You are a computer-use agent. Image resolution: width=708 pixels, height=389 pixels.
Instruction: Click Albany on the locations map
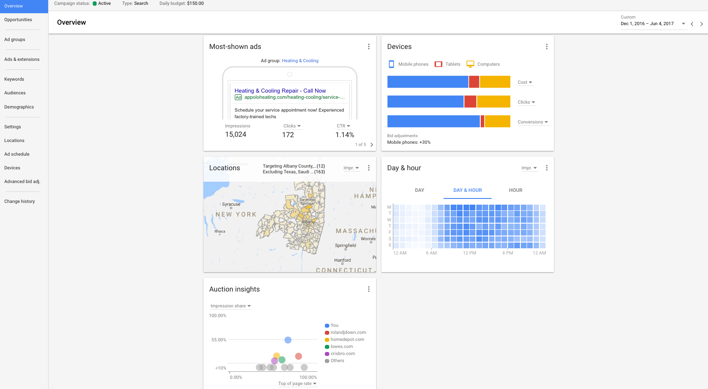(x=308, y=222)
